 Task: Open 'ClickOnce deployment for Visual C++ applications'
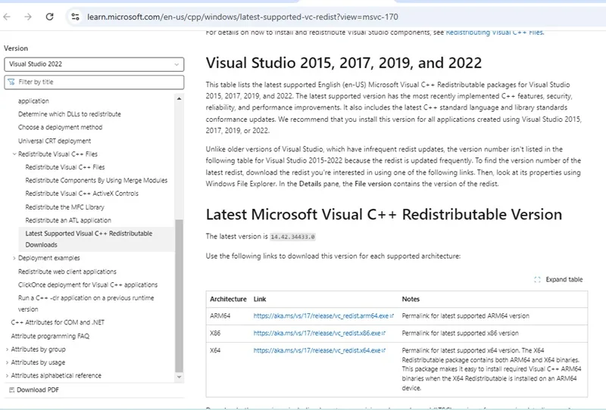tap(88, 285)
